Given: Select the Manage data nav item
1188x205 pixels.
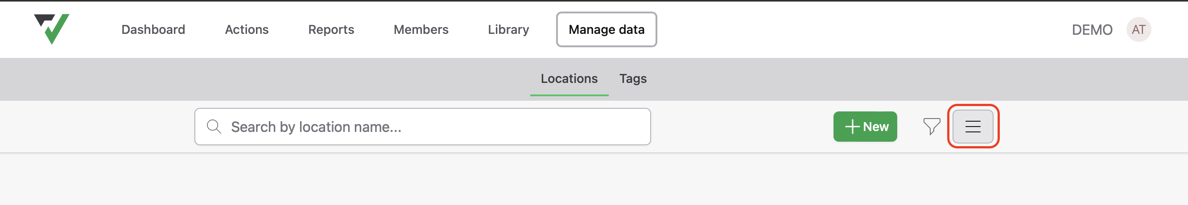Looking at the screenshot, I should [606, 29].
